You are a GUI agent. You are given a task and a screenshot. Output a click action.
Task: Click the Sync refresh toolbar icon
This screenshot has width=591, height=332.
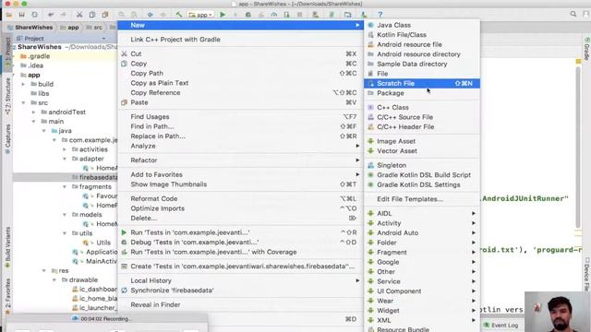point(34,15)
